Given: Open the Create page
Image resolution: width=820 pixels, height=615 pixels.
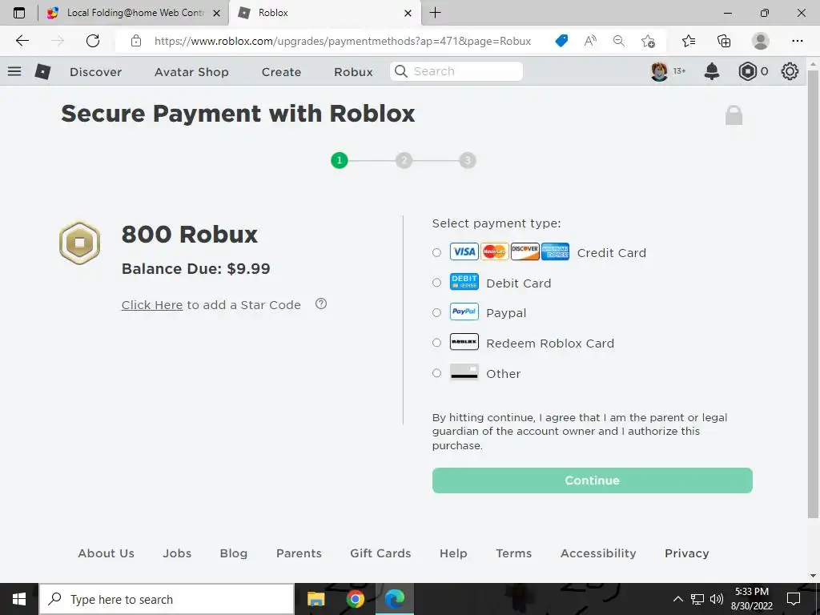Looking at the screenshot, I should [281, 71].
